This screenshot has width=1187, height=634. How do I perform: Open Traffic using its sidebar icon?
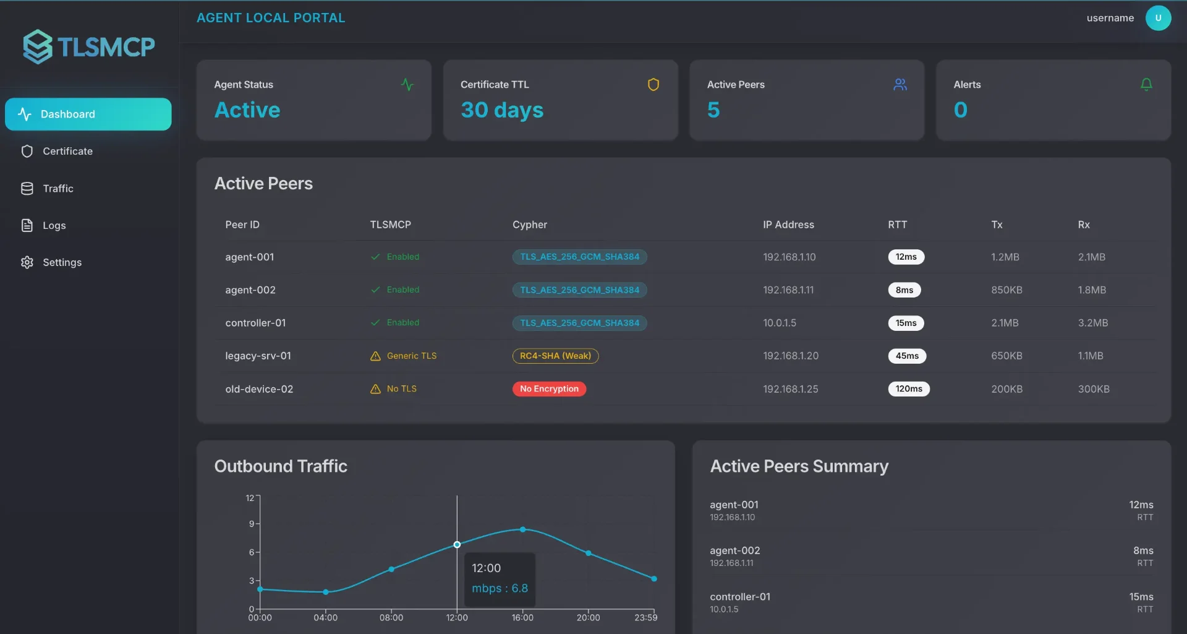[27, 188]
